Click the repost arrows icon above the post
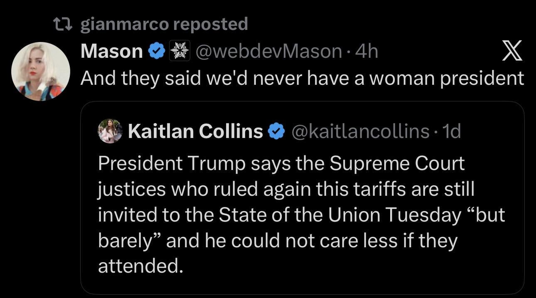Image resolution: width=536 pixels, height=298 pixels. [x=64, y=25]
